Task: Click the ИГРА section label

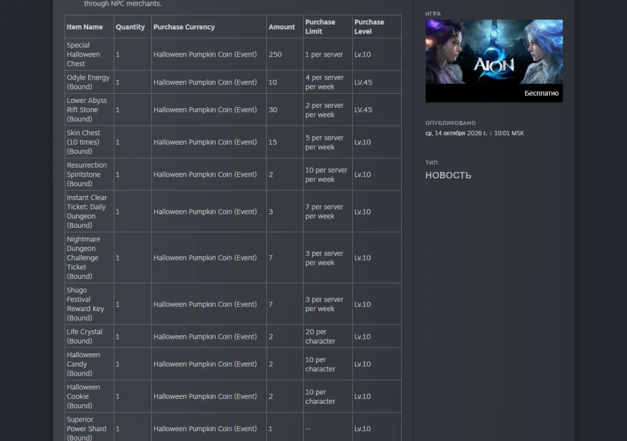Action: pyautogui.click(x=433, y=13)
